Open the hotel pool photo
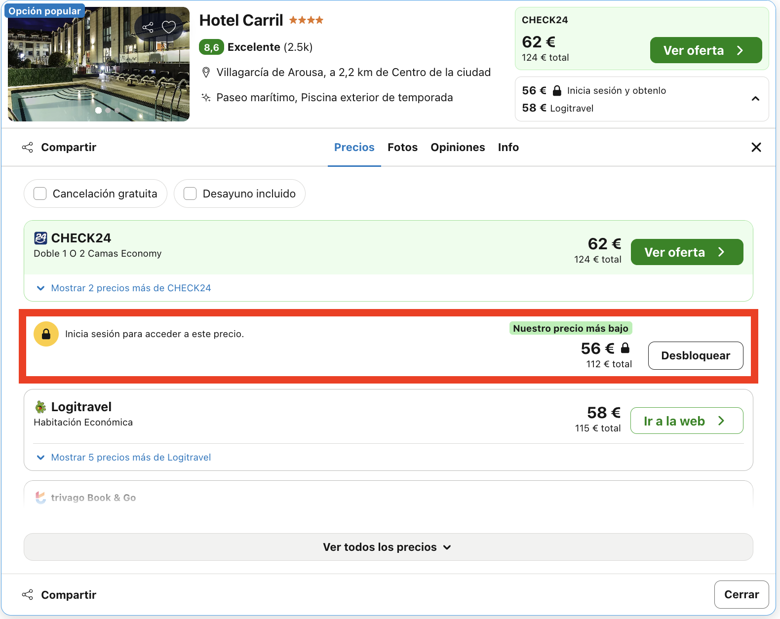Viewport: 780px width, 619px height. click(99, 64)
